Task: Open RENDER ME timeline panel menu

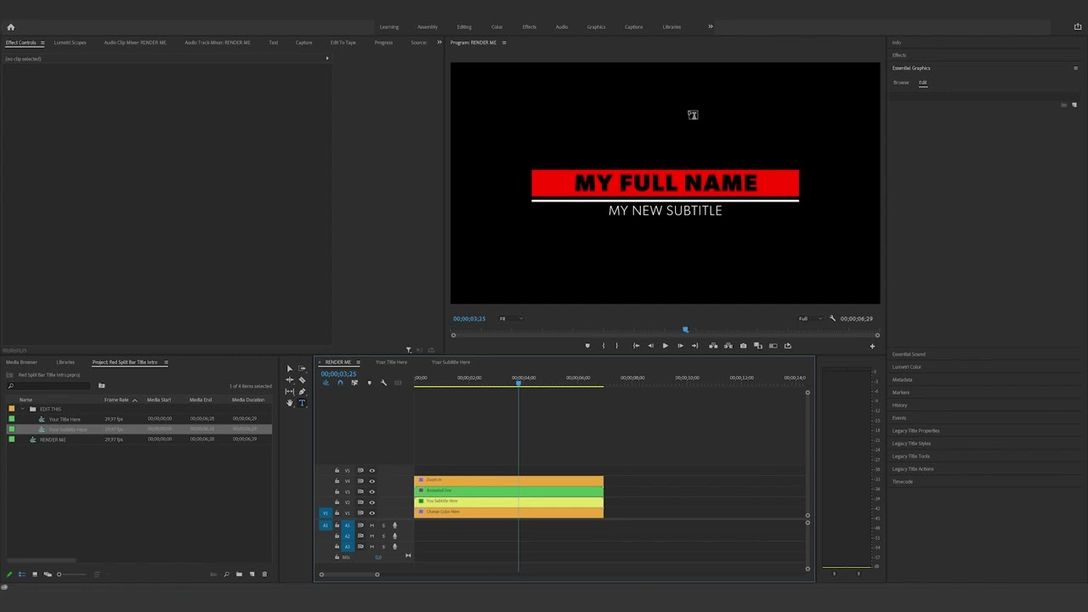Action: [358, 362]
